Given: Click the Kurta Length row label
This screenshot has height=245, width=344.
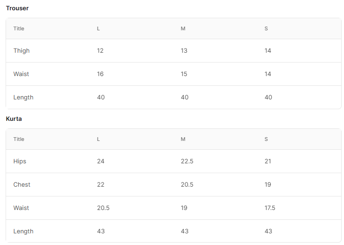Looking at the screenshot, I should coord(23,231).
